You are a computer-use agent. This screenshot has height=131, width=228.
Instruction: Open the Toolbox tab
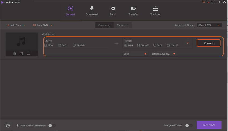pos(155,11)
